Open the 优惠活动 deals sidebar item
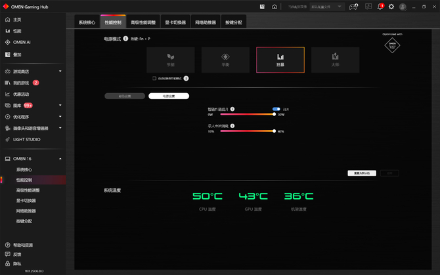This screenshot has height=275, width=440. 21,95
